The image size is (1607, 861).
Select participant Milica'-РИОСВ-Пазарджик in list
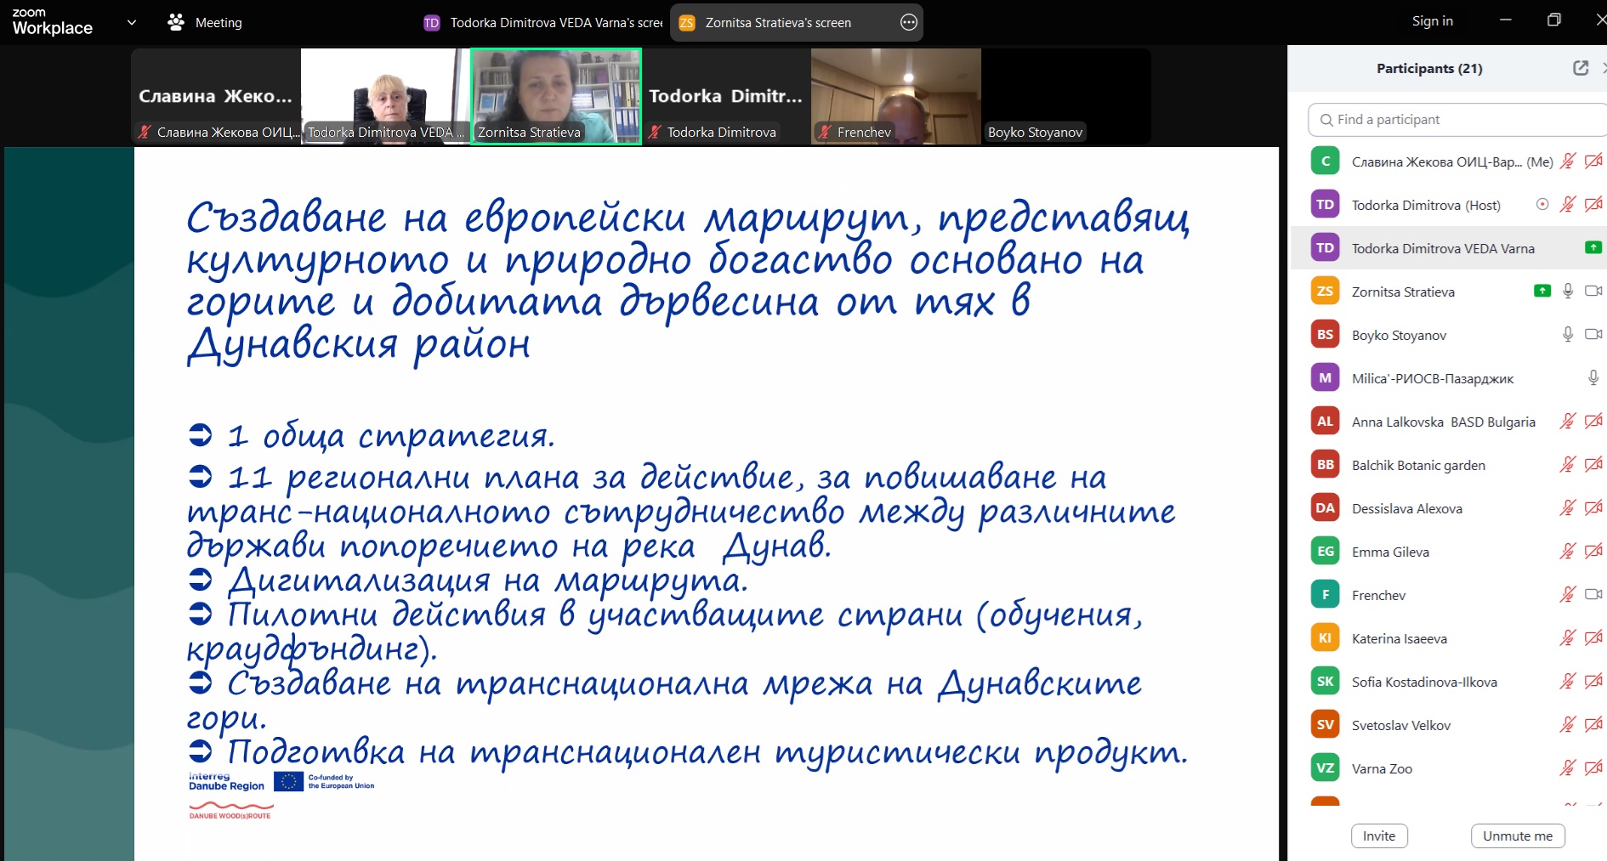(x=1449, y=378)
